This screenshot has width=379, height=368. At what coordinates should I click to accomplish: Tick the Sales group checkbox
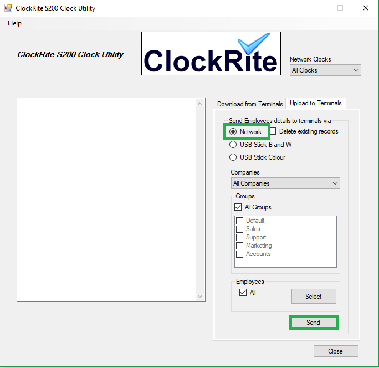(x=239, y=229)
